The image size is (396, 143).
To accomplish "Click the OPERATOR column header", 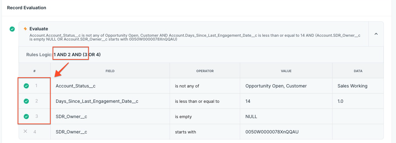I will pyautogui.click(x=205, y=71).
